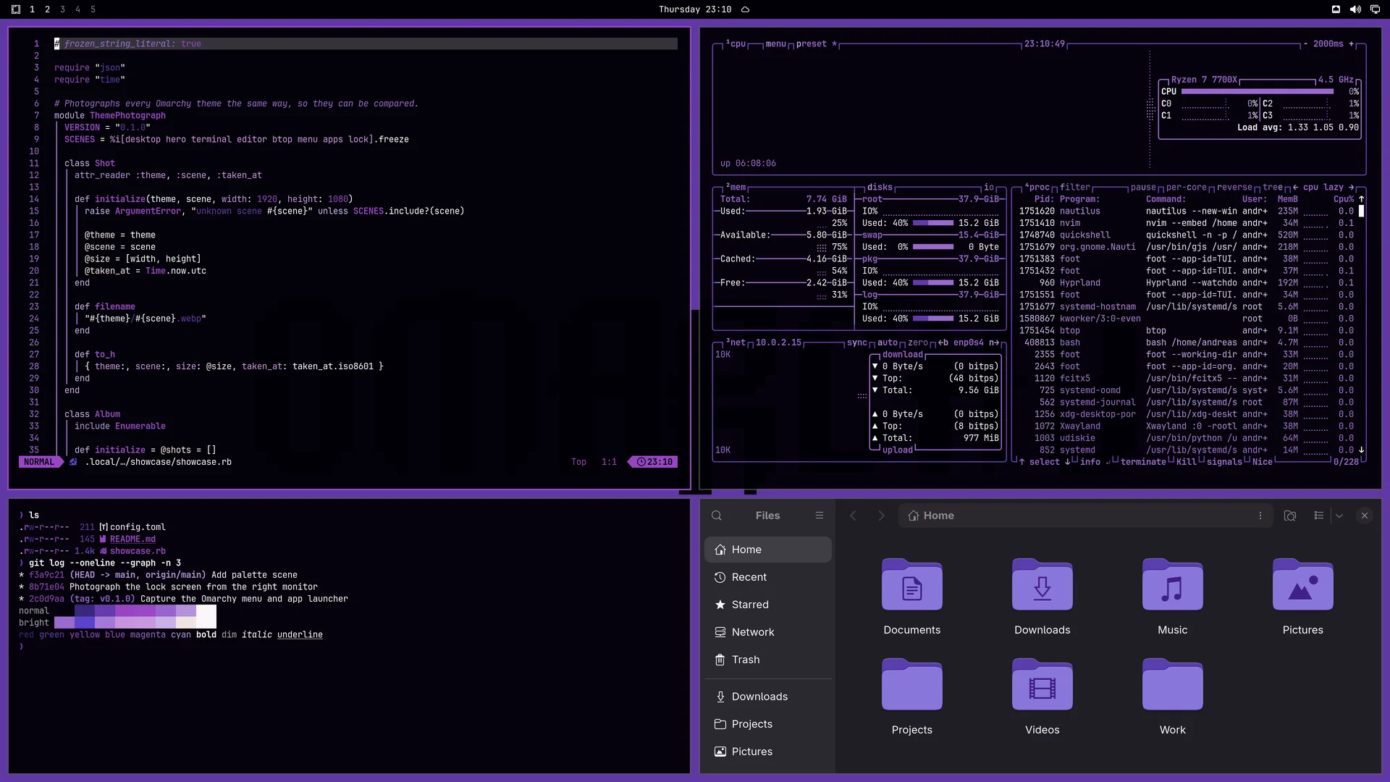Open the Videos folder icon
The width and height of the screenshot is (1390, 782).
pos(1042,685)
